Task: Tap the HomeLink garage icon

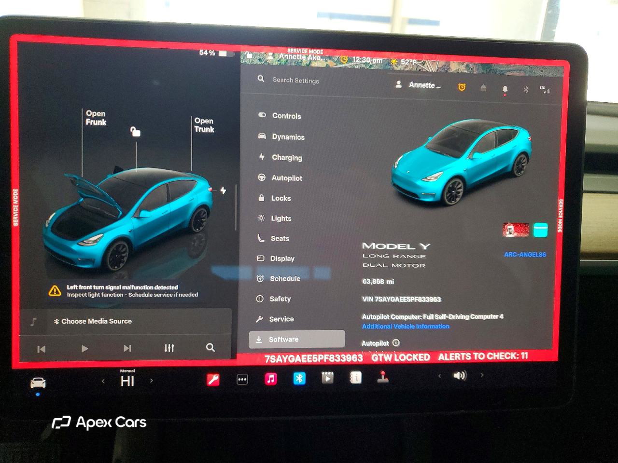Action: pos(483,88)
